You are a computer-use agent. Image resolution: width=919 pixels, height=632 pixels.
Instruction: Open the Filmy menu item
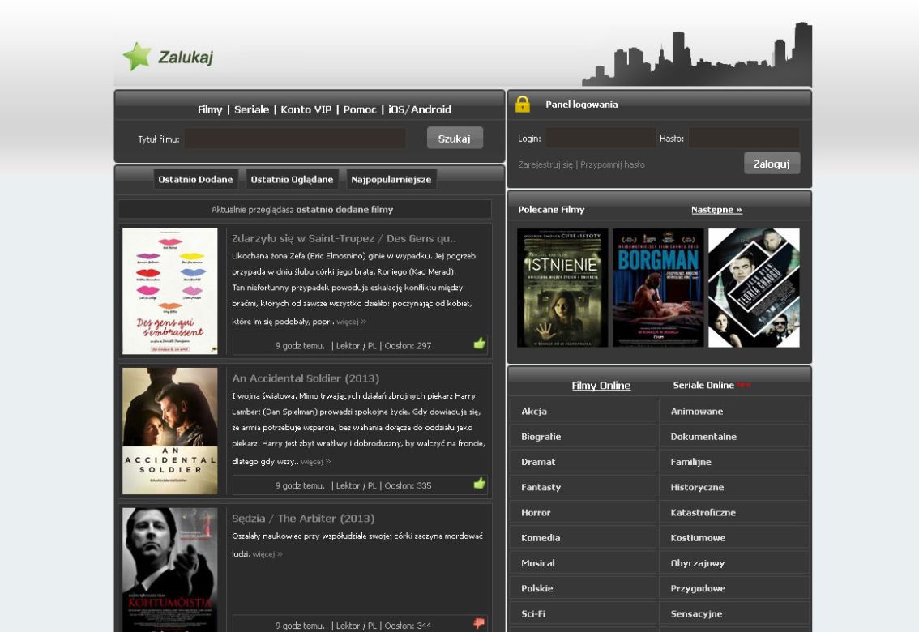click(210, 109)
